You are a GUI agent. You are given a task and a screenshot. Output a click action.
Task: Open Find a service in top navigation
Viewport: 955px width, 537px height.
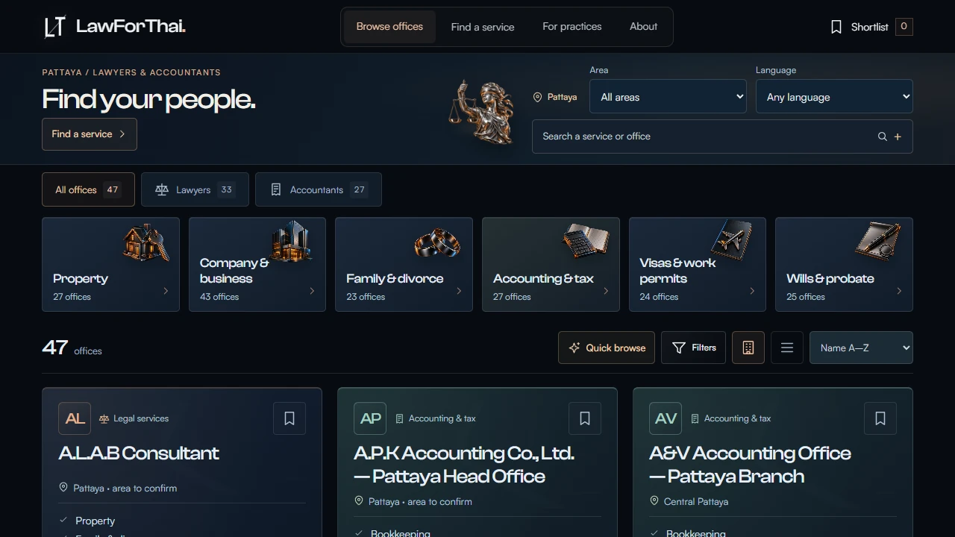(x=483, y=27)
